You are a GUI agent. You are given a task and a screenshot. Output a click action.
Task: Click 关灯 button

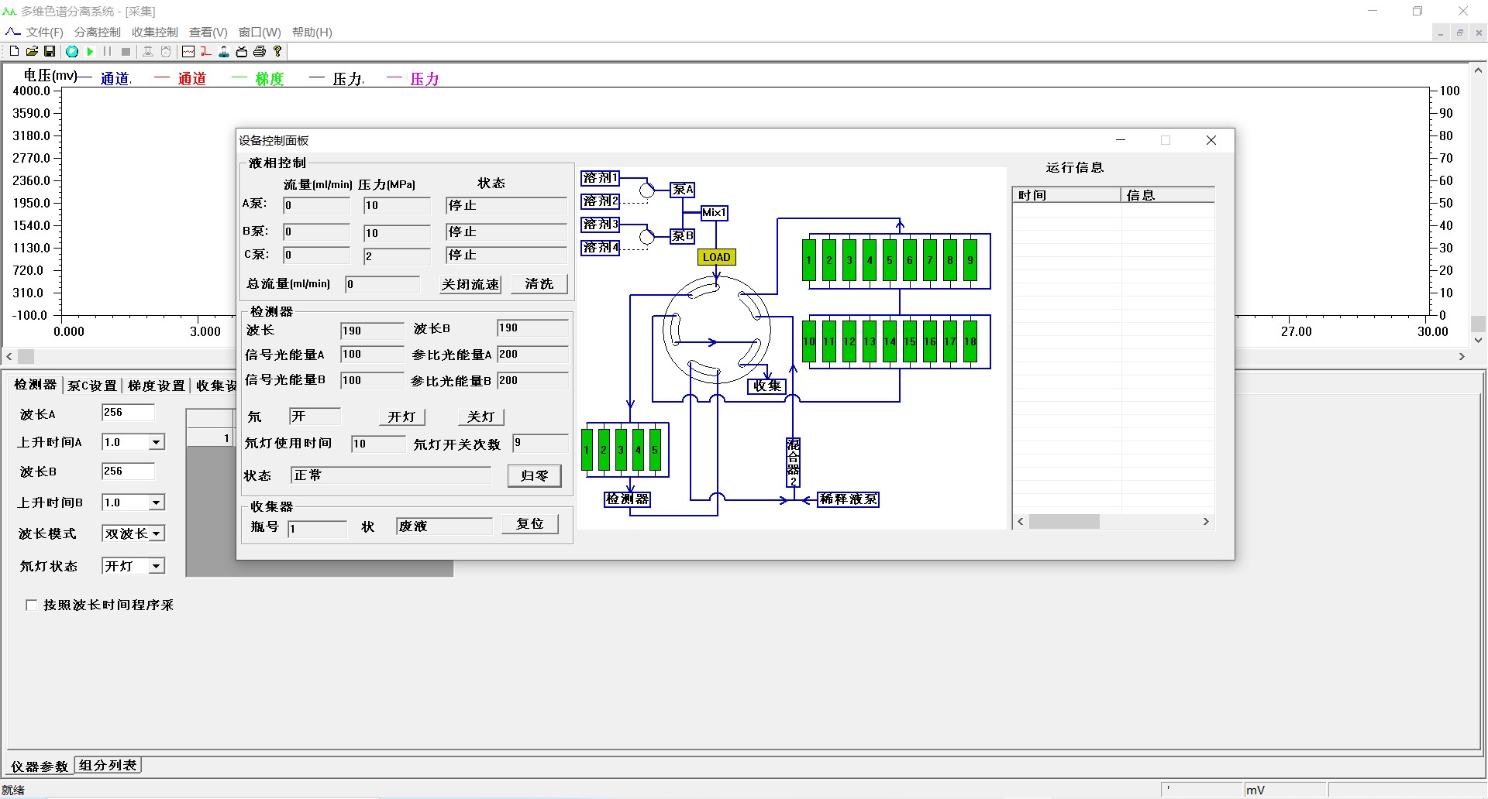[x=481, y=417]
